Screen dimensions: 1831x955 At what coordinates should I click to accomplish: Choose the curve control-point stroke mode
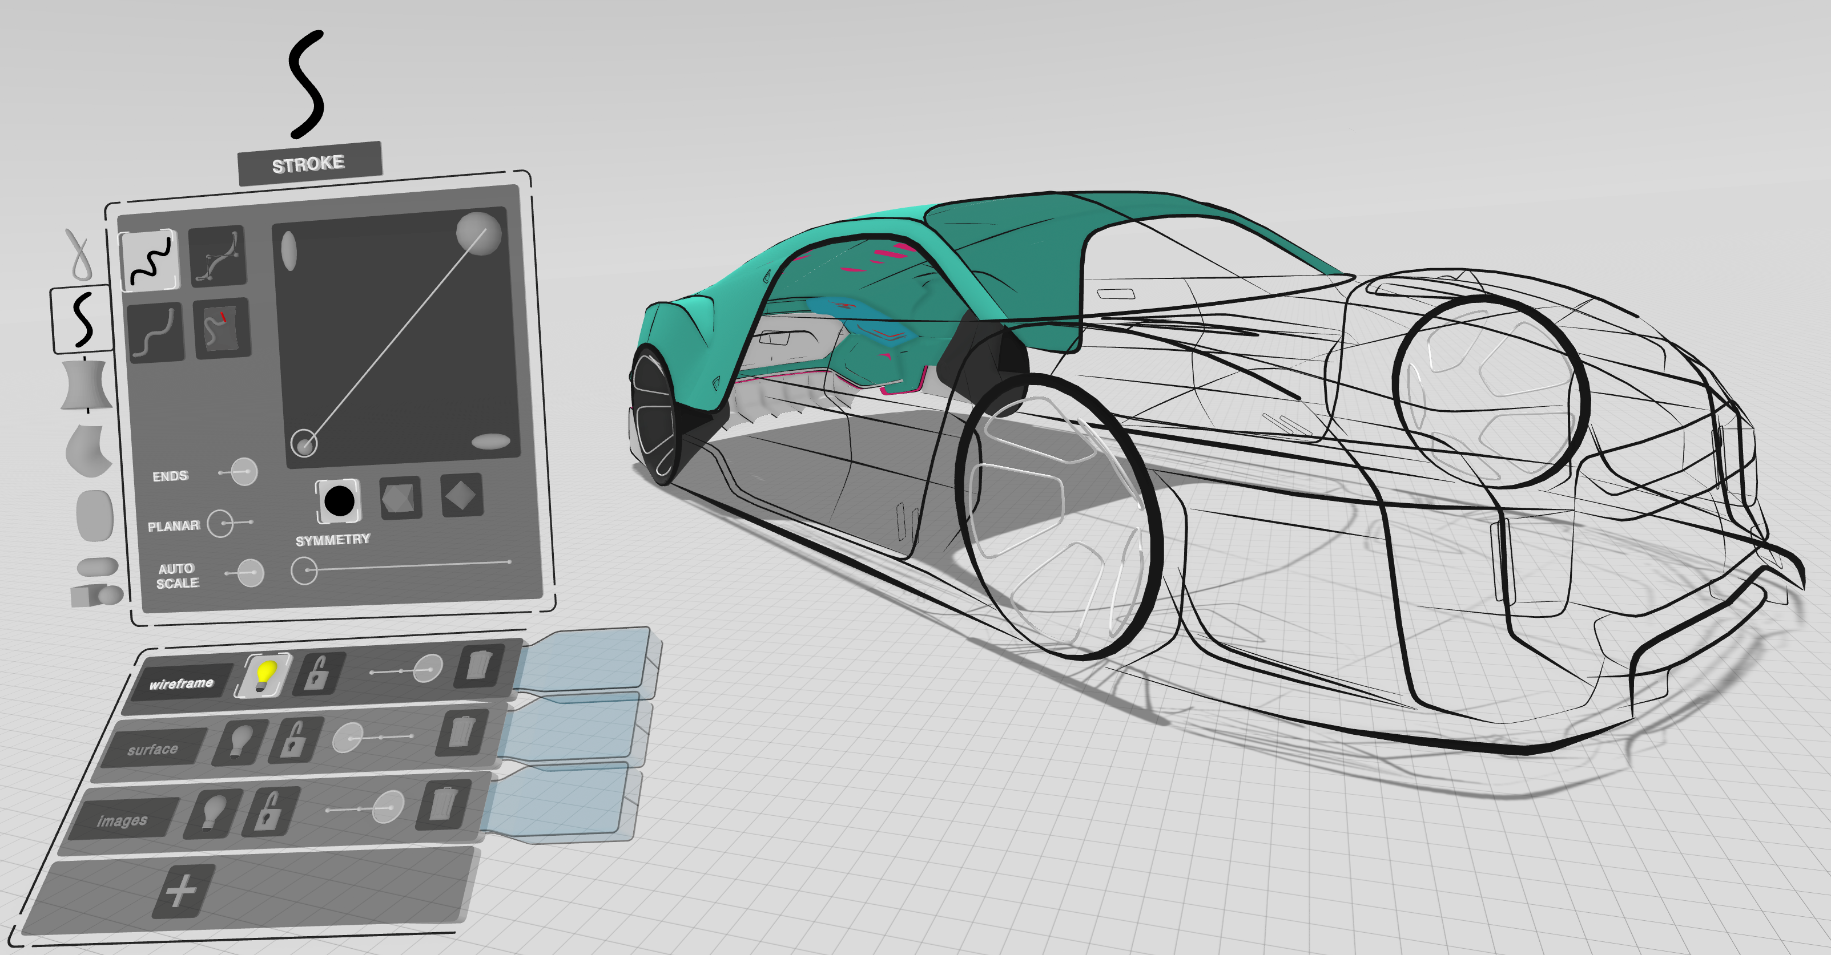click(218, 256)
